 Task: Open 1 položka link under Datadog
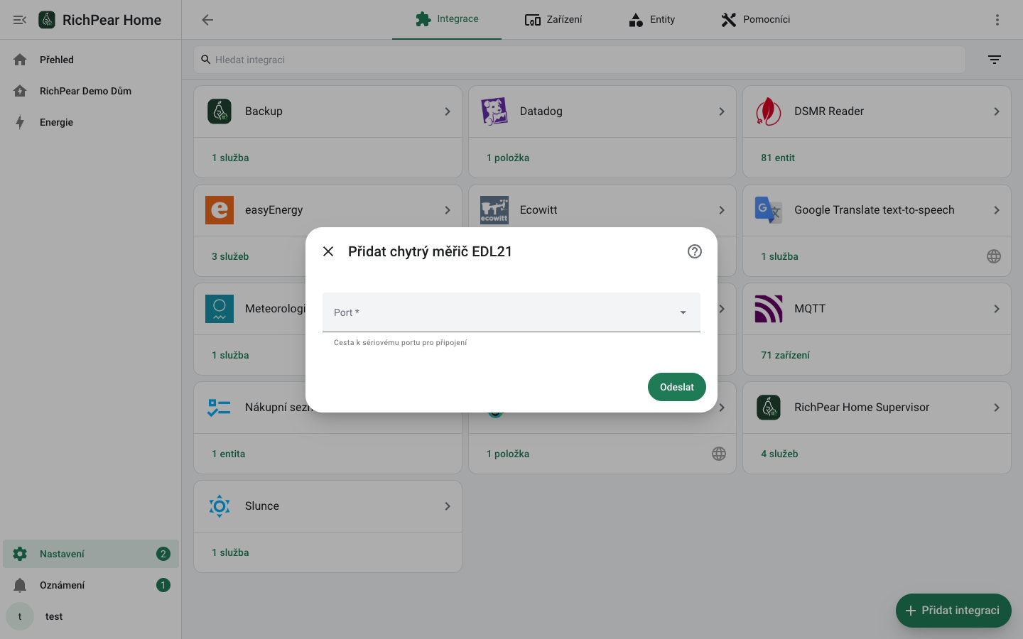pyautogui.click(x=508, y=158)
